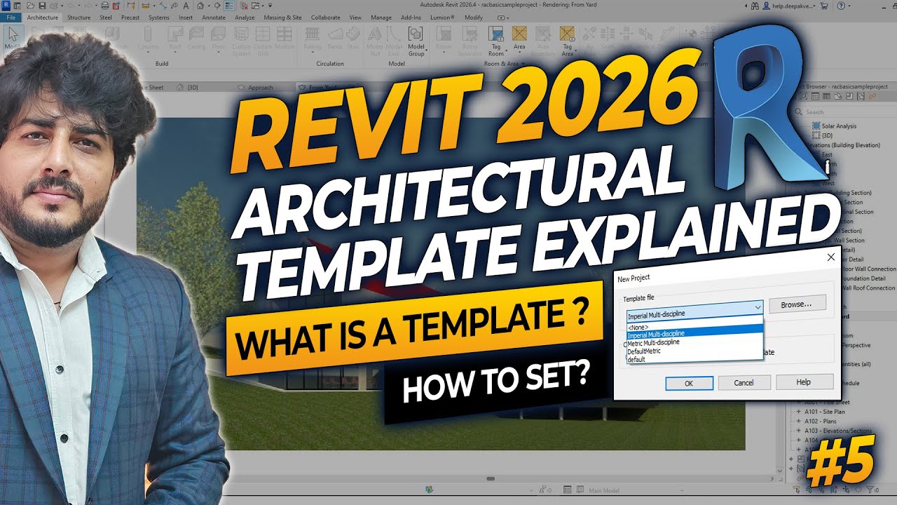Screen dimensions: 897x505
Task: Select the Model Line tool
Action: coord(395,41)
